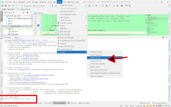The width and height of the screenshot is (171, 107).
Task: Select main.dart in the project tree
Action: 16,26
